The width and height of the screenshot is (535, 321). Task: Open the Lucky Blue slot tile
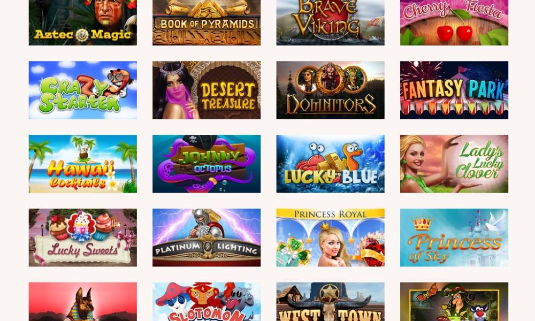pos(330,164)
